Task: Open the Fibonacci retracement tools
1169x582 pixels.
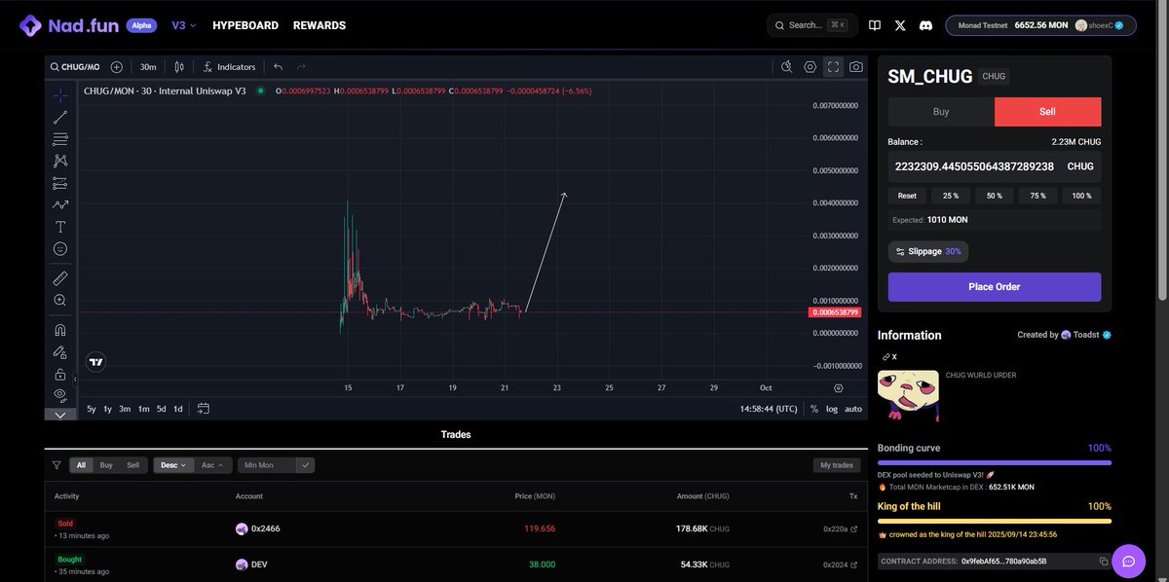Action: [60, 138]
